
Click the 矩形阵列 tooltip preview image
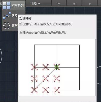(57, 67)
